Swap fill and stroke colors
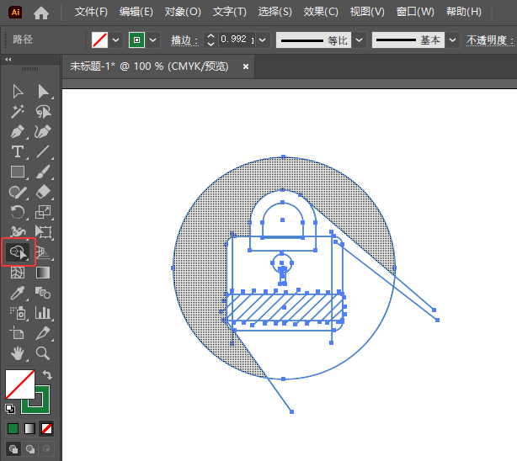 coord(47,374)
